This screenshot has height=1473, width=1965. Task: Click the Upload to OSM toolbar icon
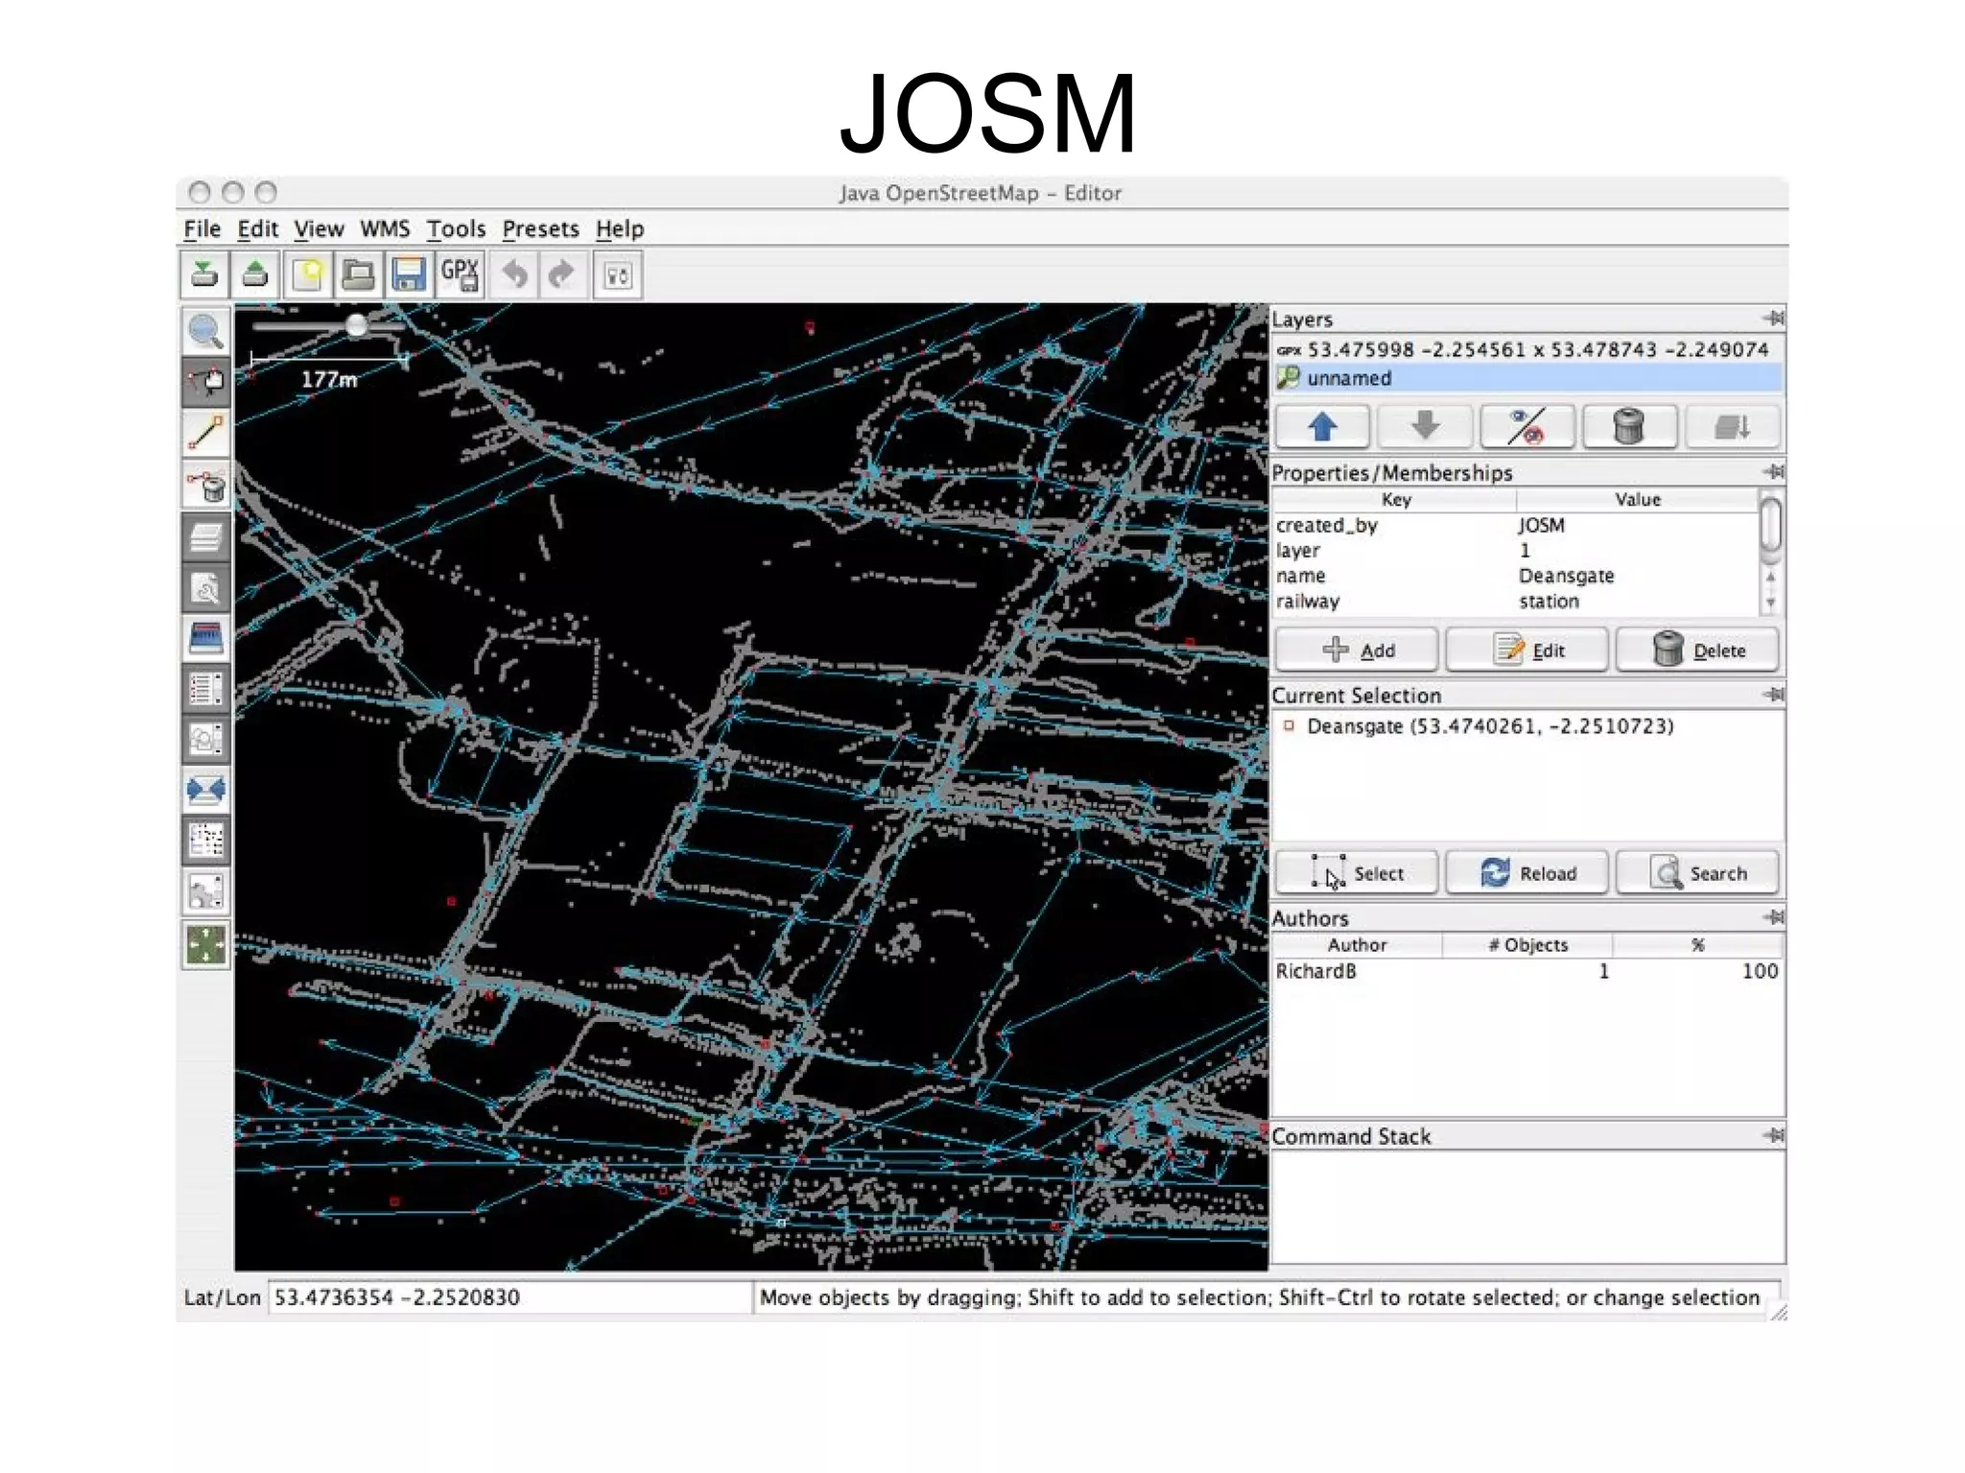(x=255, y=275)
